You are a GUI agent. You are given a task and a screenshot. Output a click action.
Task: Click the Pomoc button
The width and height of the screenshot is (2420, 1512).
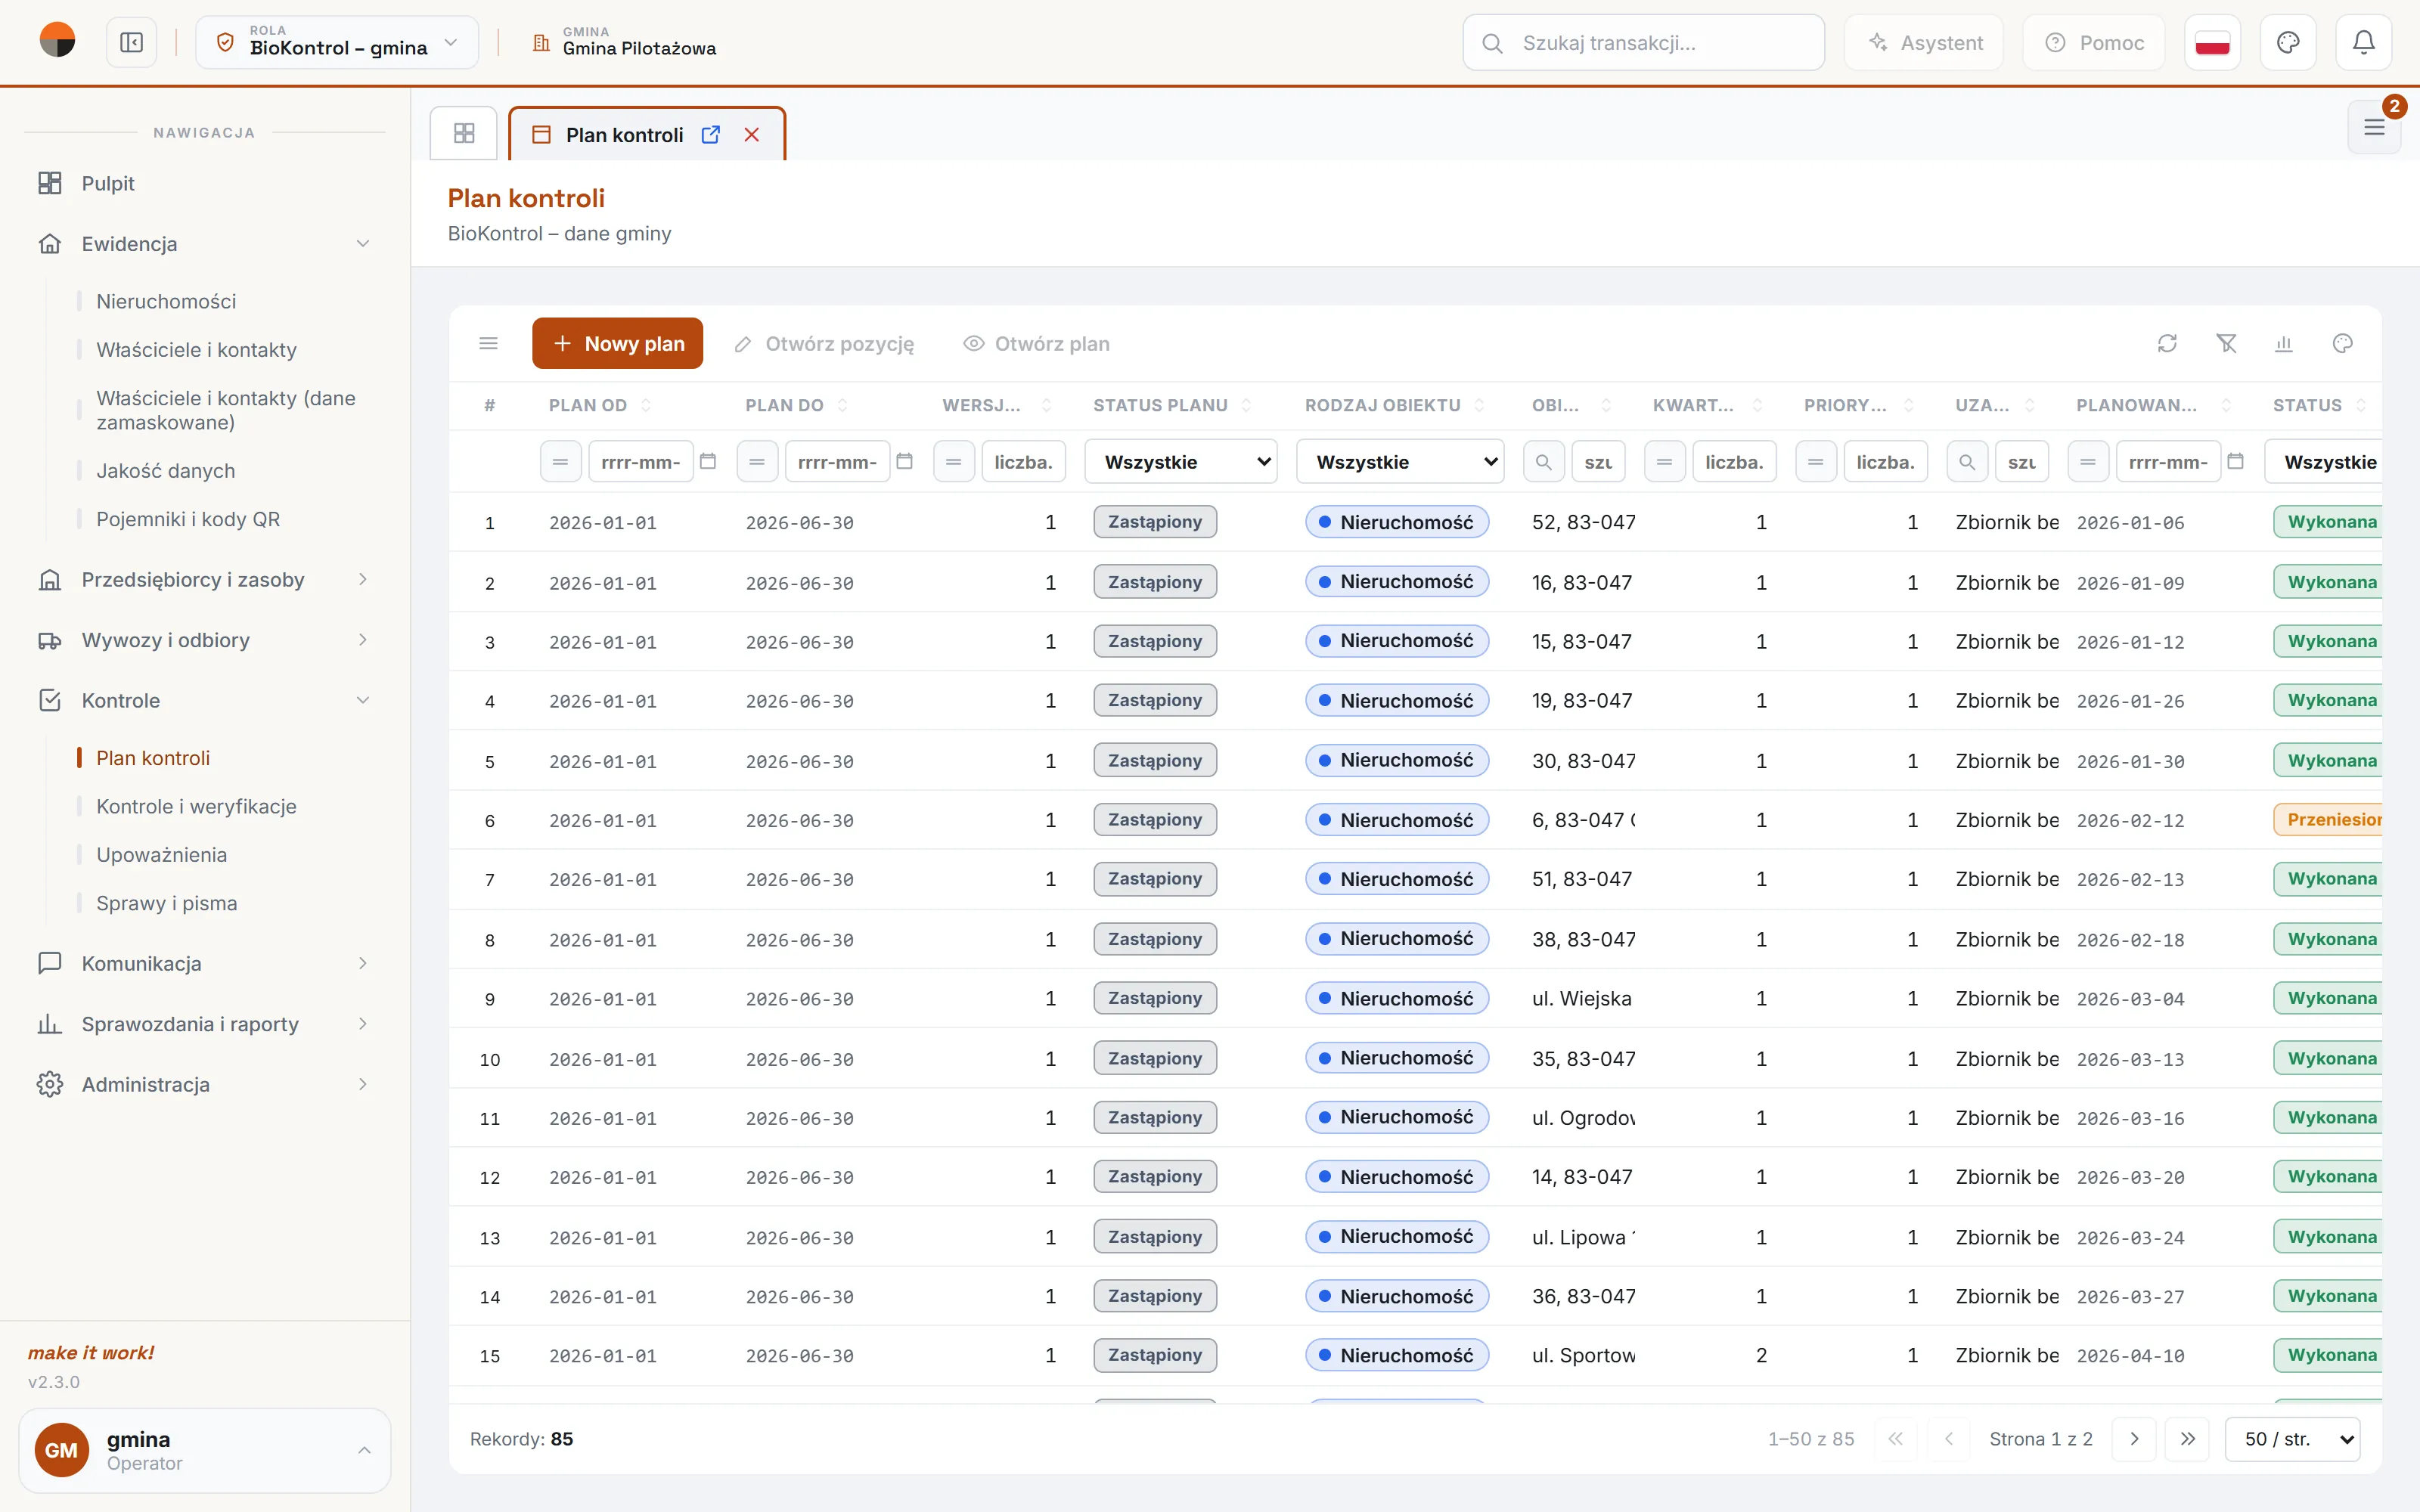2094,42
